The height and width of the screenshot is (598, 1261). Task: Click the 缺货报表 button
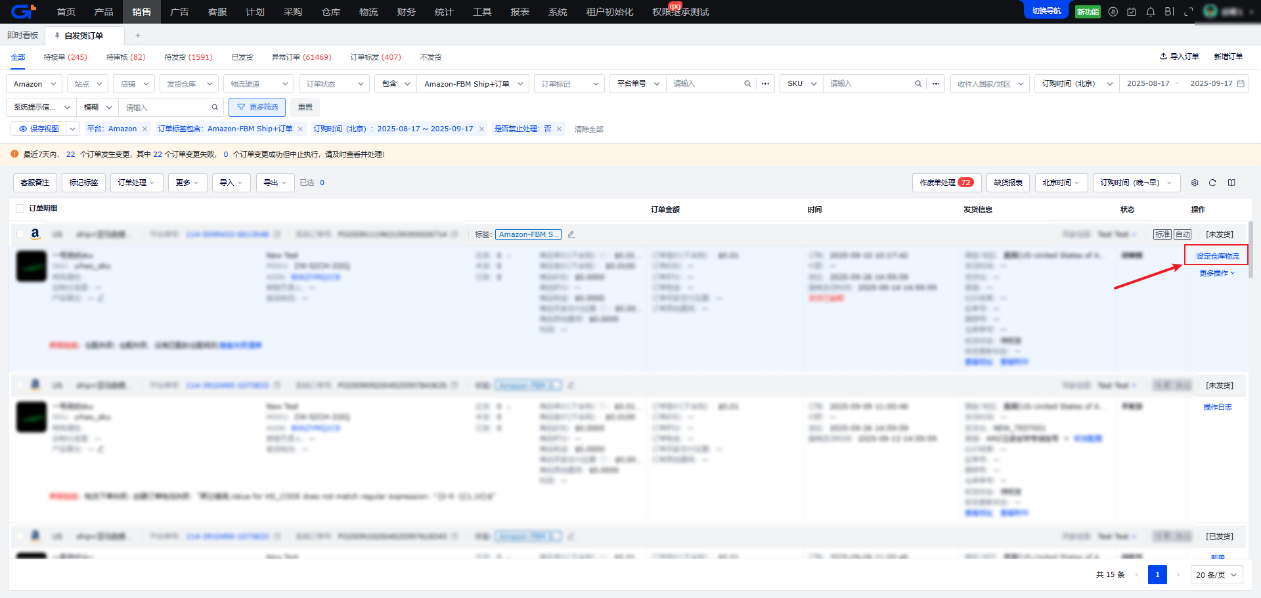point(1008,182)
